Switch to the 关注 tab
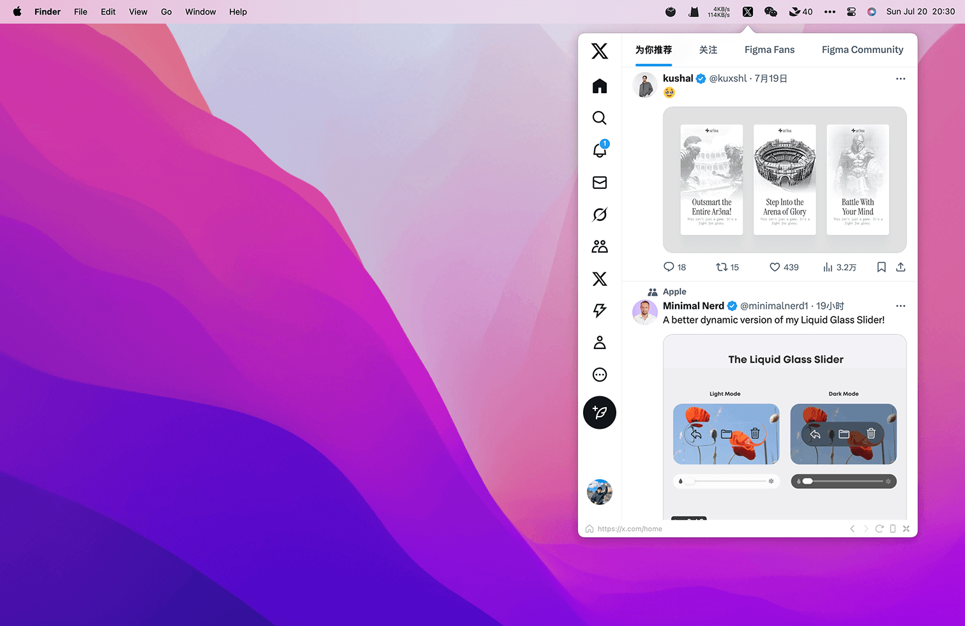This screenshot has height=626, width=965. [708, 50]
